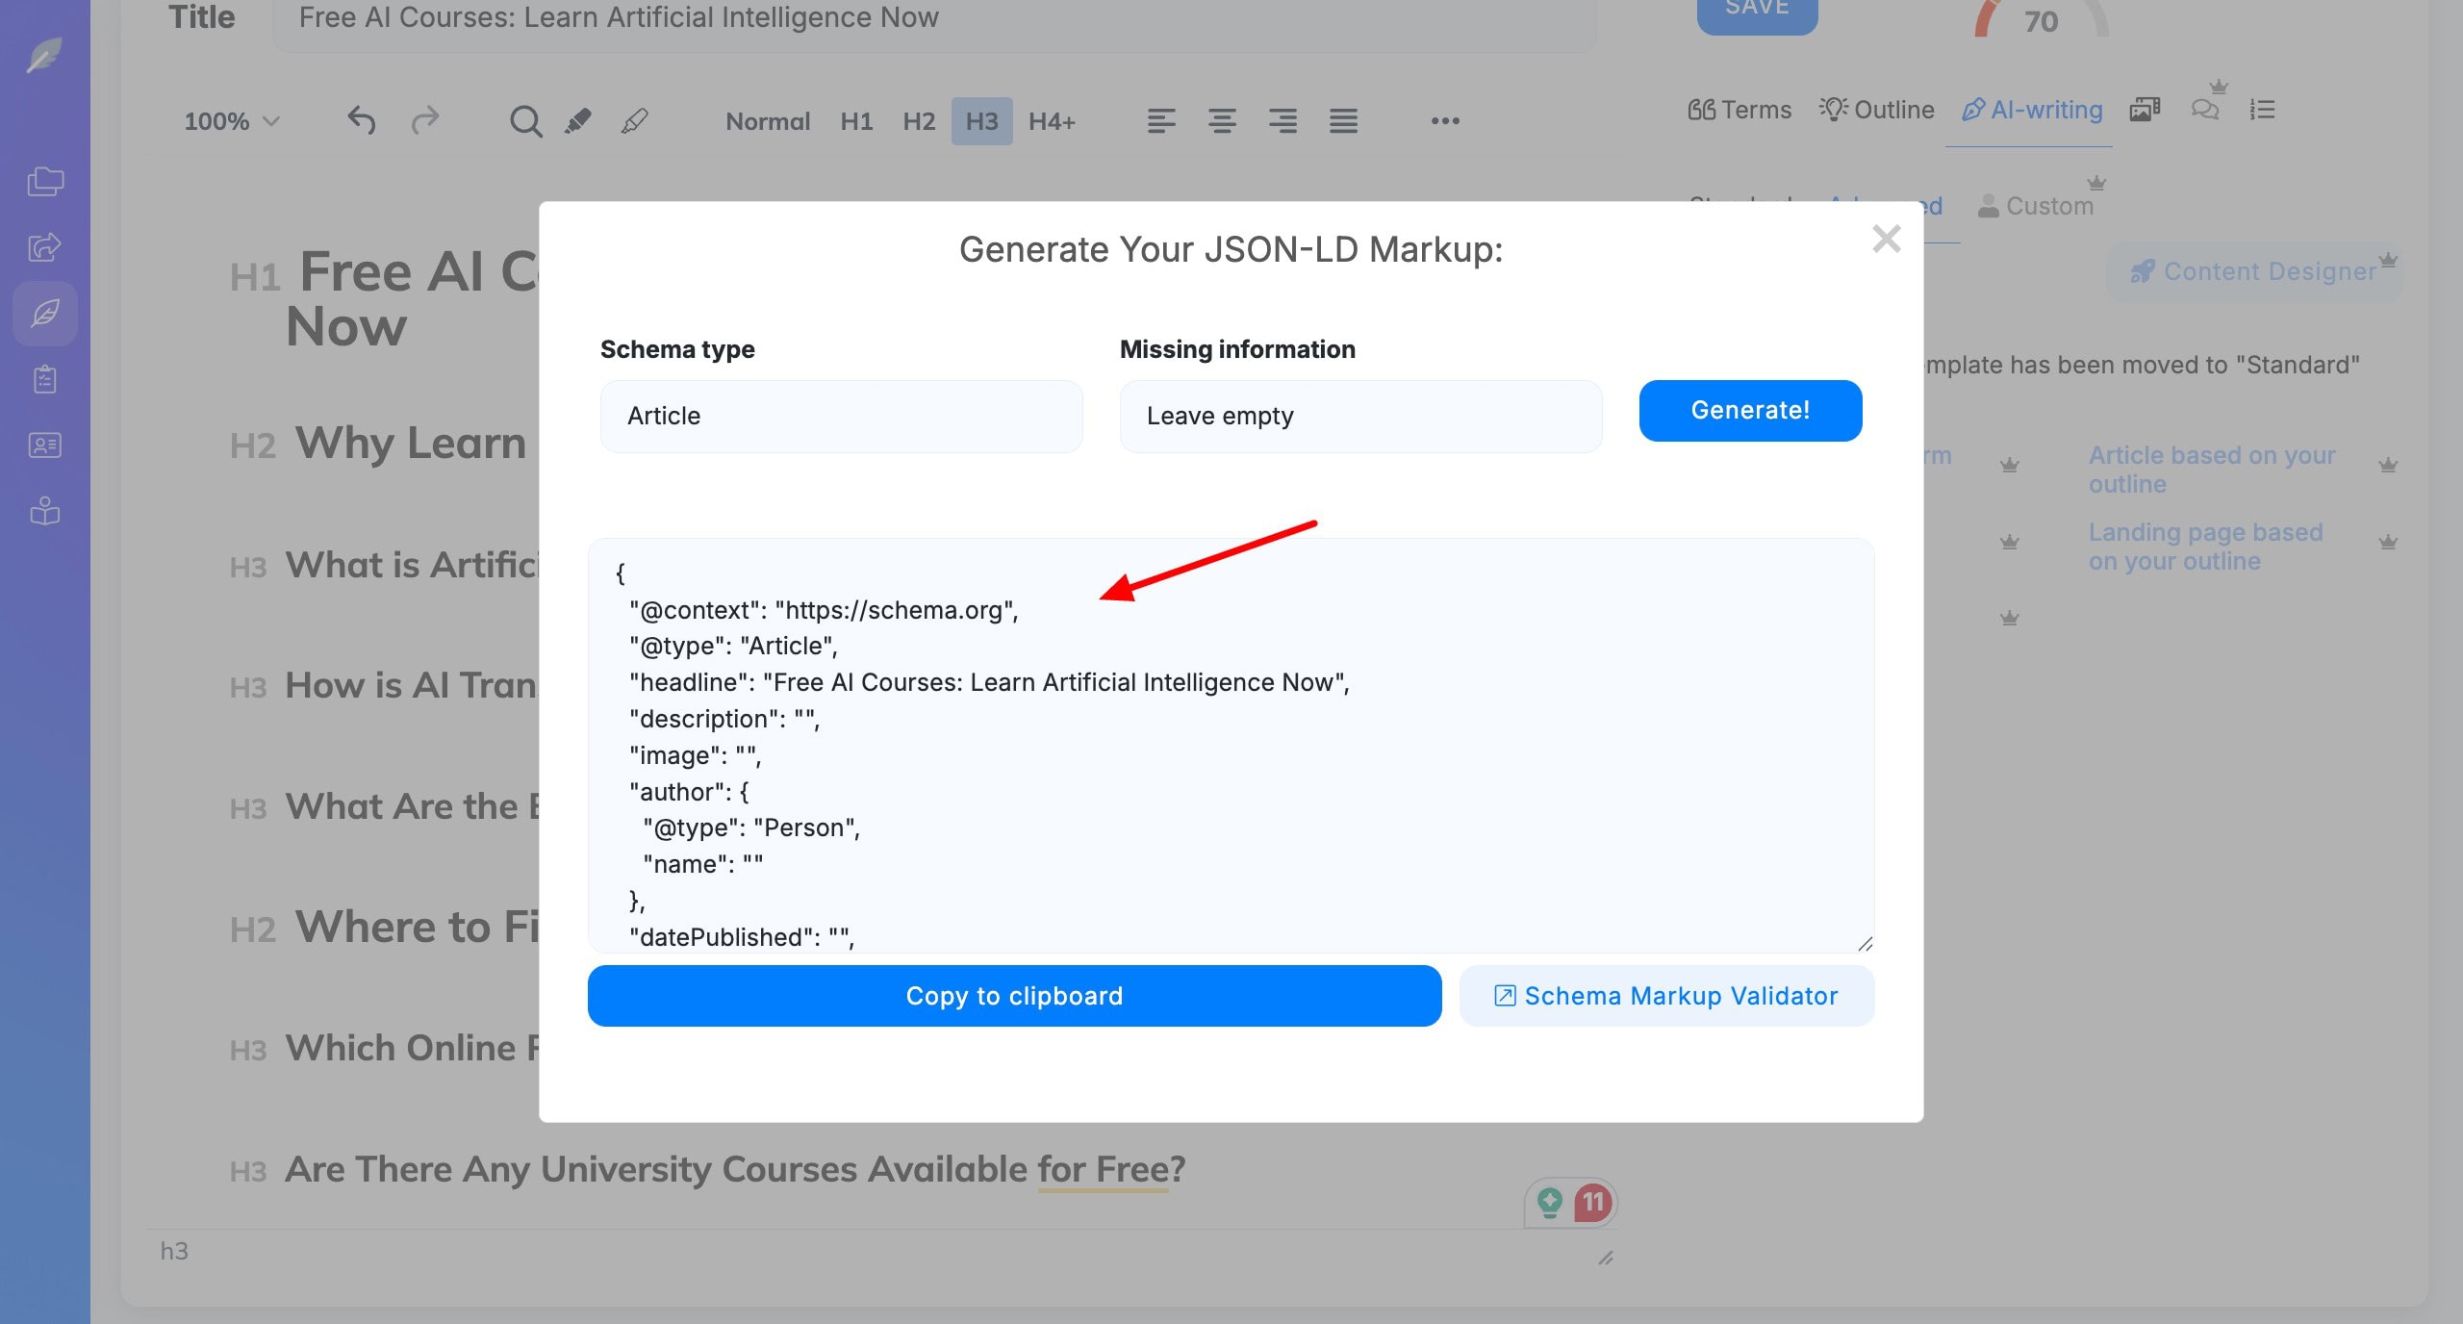2463x1324 pixels.
Task: Toggle H3 heading format
Action: [981, 121]
